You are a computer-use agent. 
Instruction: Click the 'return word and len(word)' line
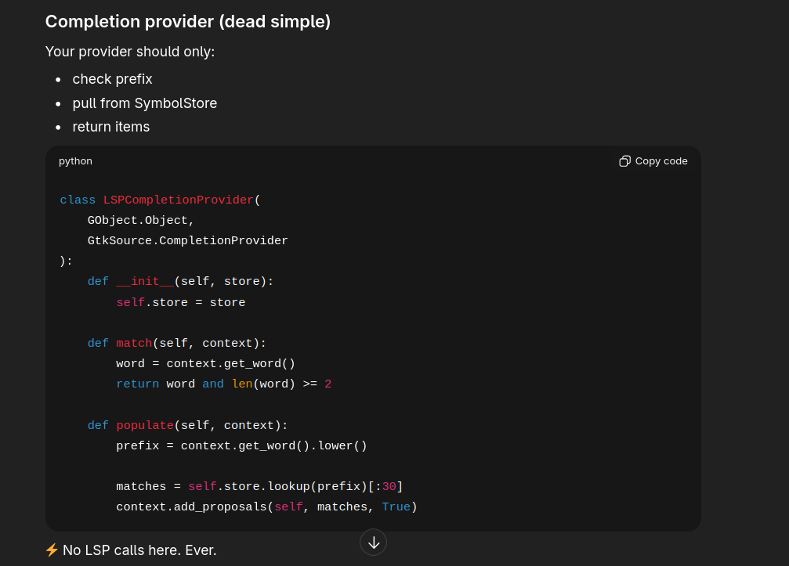click(223, 384)
